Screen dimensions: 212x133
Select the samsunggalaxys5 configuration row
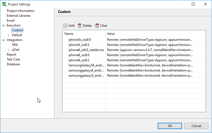click(x=86, y=76)
